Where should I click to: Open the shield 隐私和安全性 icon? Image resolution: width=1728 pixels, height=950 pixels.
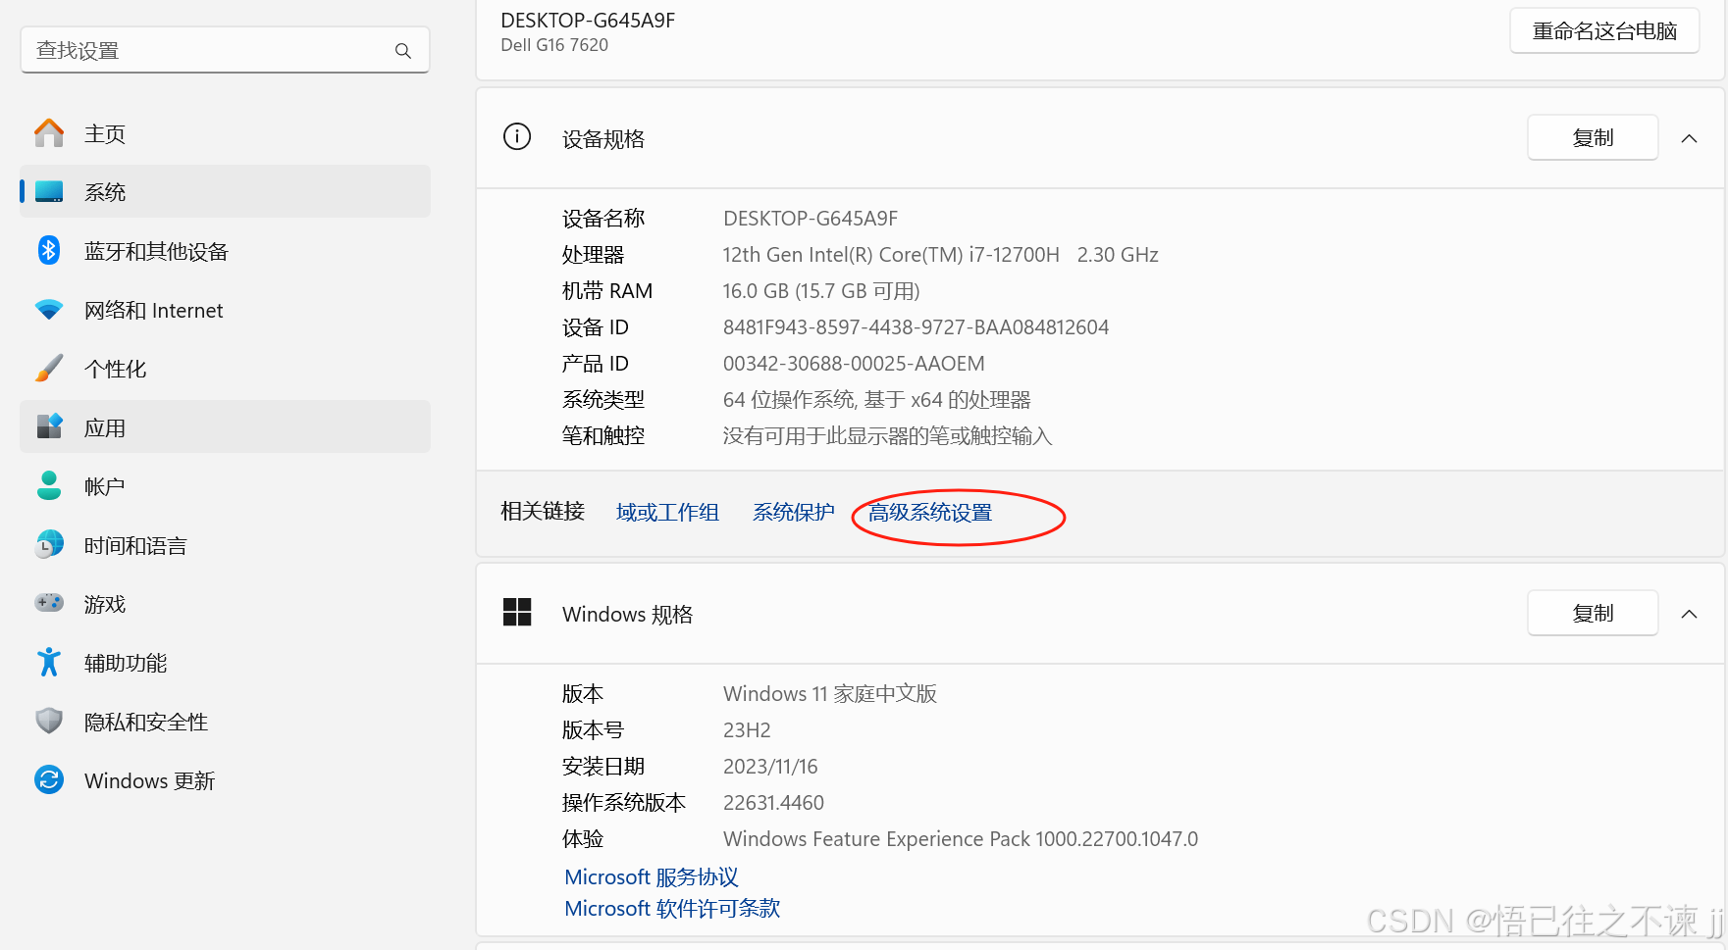click(x=49, y=722)
